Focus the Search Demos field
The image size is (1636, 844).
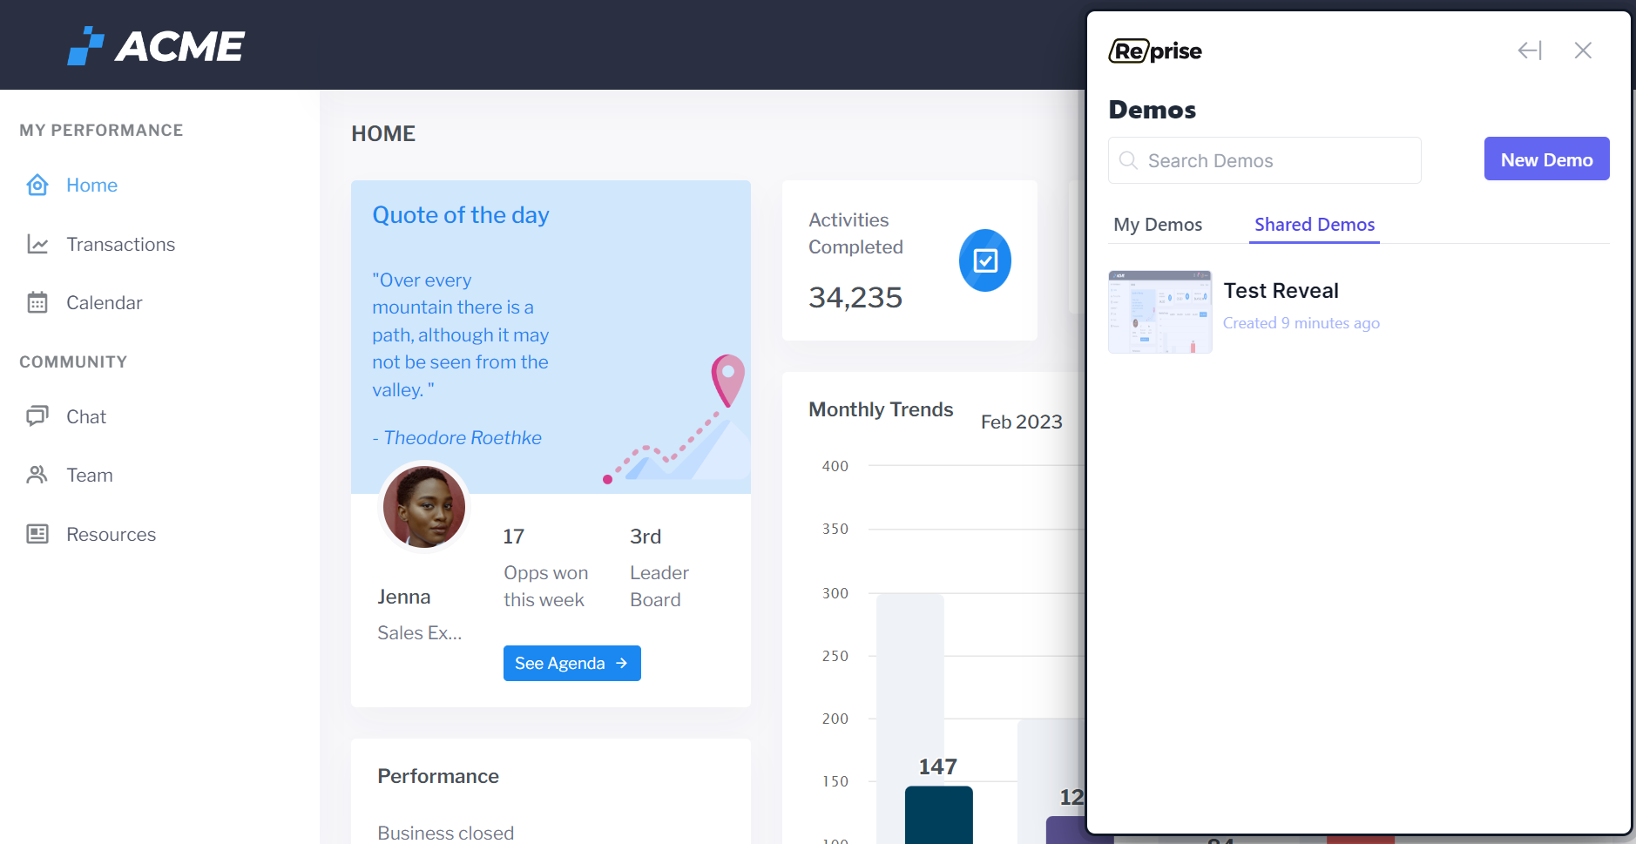click(x=1264, y=160)
